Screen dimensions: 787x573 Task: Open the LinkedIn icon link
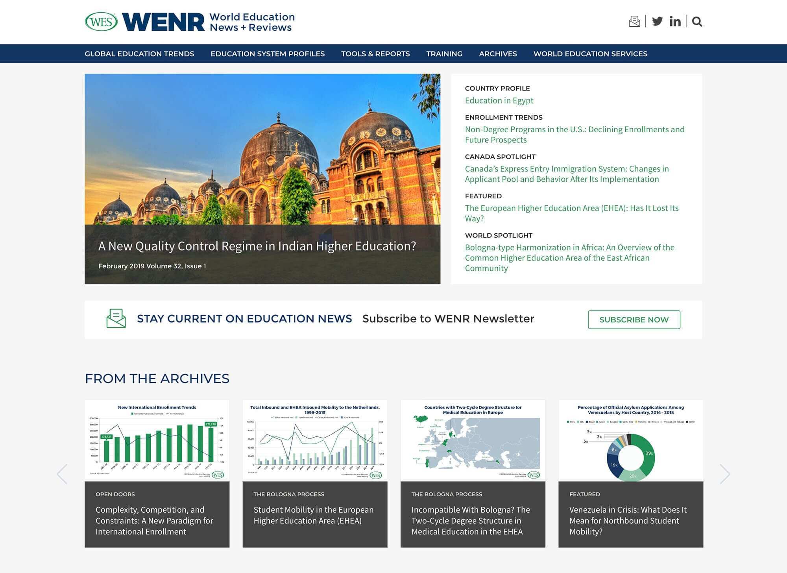point(675,22)
